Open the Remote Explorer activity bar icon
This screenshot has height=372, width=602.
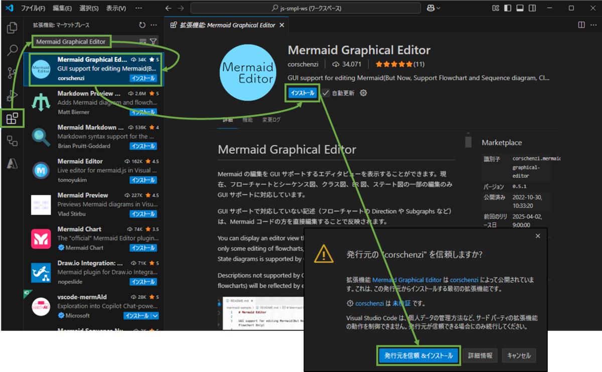click(x=12, y=141)
